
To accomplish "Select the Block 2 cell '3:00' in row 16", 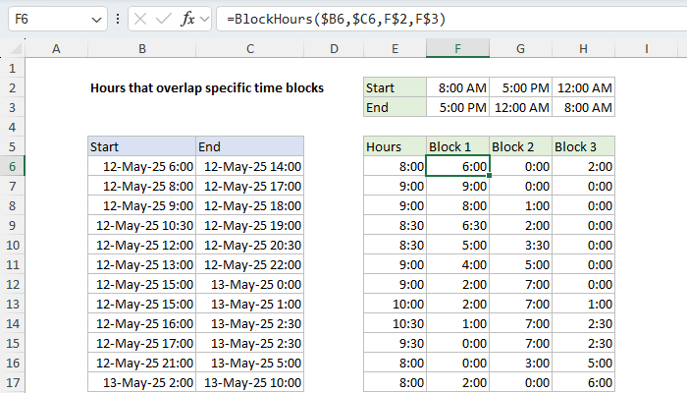I will click(520, 363).
